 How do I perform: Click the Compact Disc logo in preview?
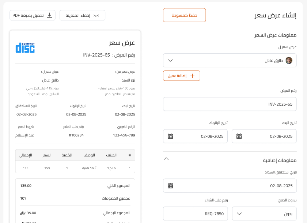(x=25, y=48)
